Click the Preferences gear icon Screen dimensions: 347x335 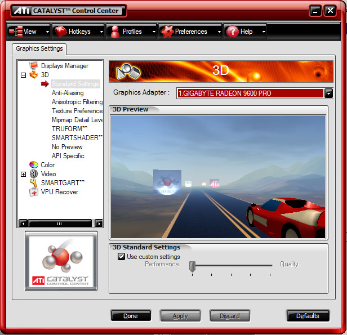coord(166,32)
